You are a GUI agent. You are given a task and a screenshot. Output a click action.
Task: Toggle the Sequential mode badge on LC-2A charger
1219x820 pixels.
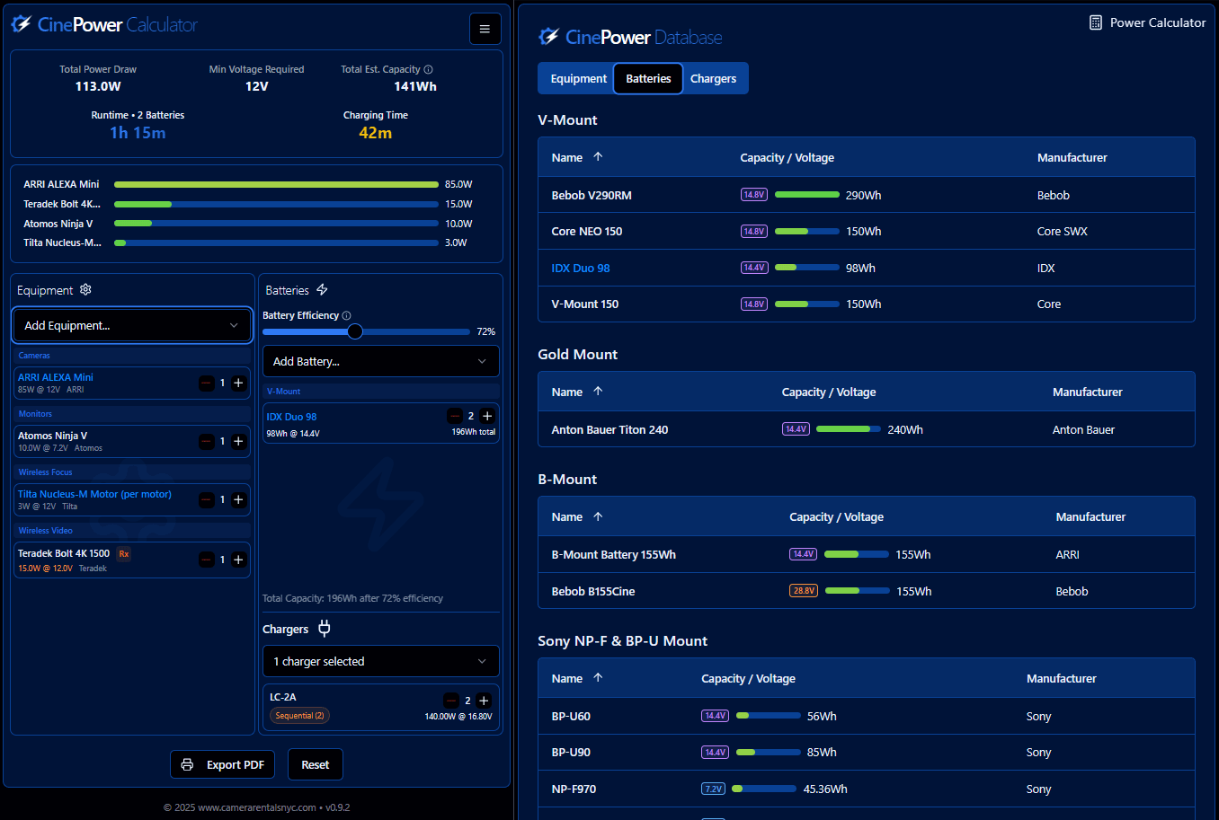pyautogui.click(x=299, y=715)
